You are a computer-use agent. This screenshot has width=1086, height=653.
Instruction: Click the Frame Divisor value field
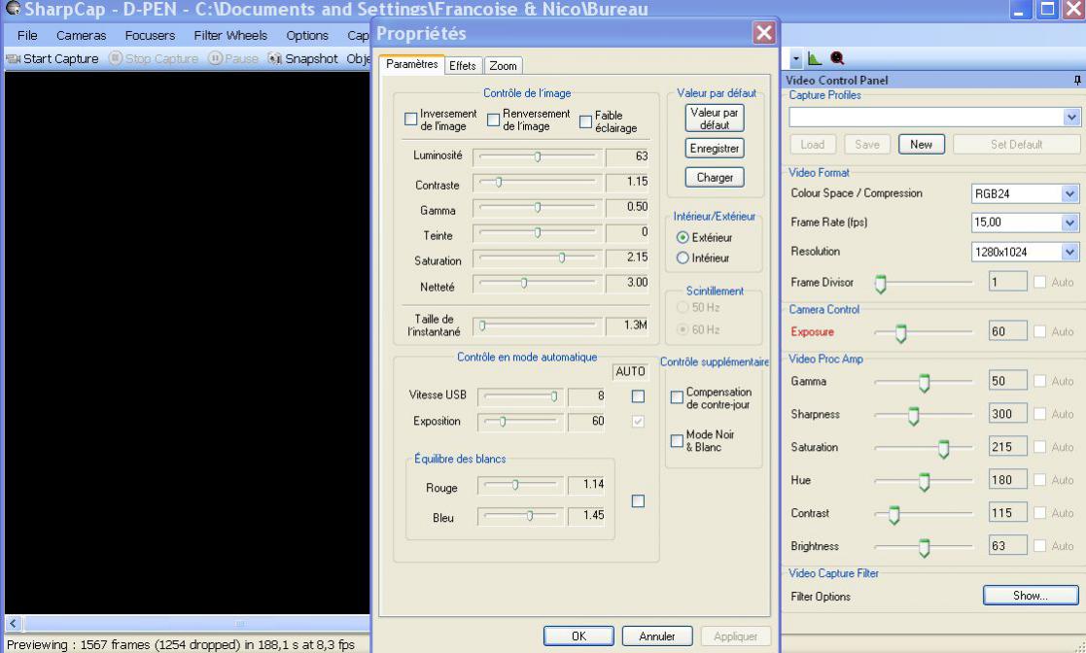pyautogui.click(x=1008, y=282)
